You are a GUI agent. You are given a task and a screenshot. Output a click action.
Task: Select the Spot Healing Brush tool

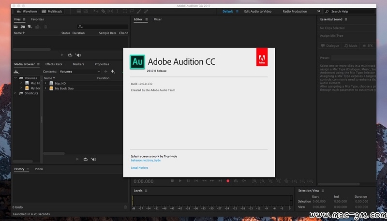[146, 11]
